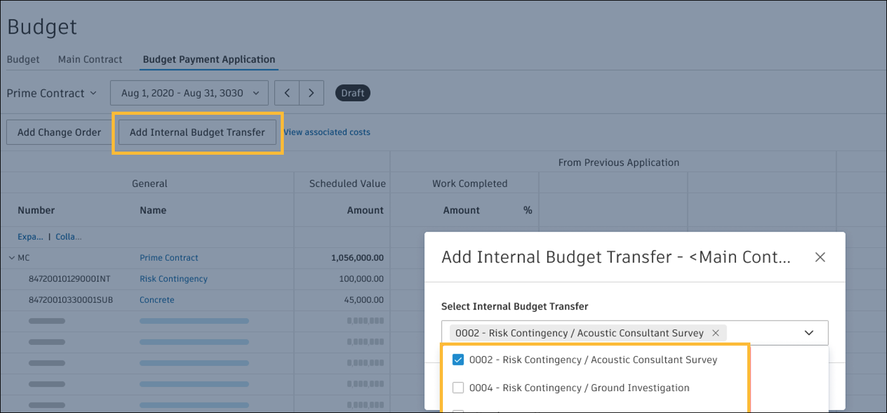Collapse all rows with the Collapse link
This screenshot has height=413, width=887.
pos(69,237)
